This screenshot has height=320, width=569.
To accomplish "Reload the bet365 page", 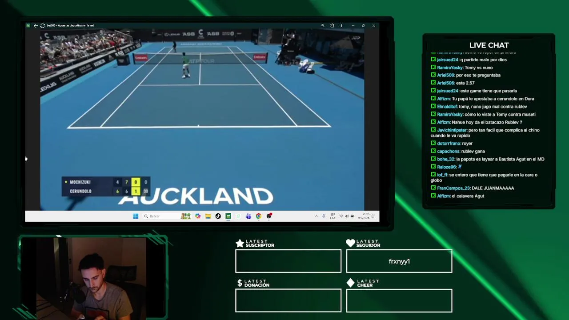I will pos(42,25).
